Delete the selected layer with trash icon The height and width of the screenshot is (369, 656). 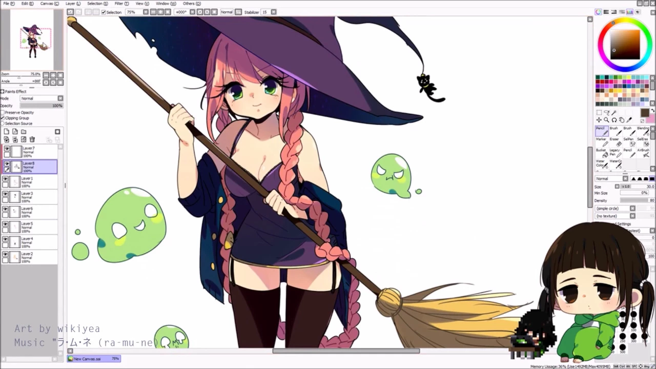pos(32,139)
